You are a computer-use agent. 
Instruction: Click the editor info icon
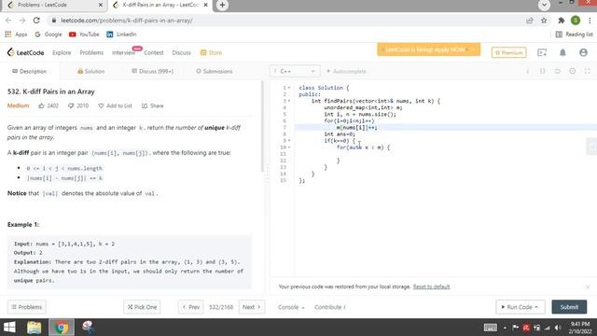click(527, 71)
